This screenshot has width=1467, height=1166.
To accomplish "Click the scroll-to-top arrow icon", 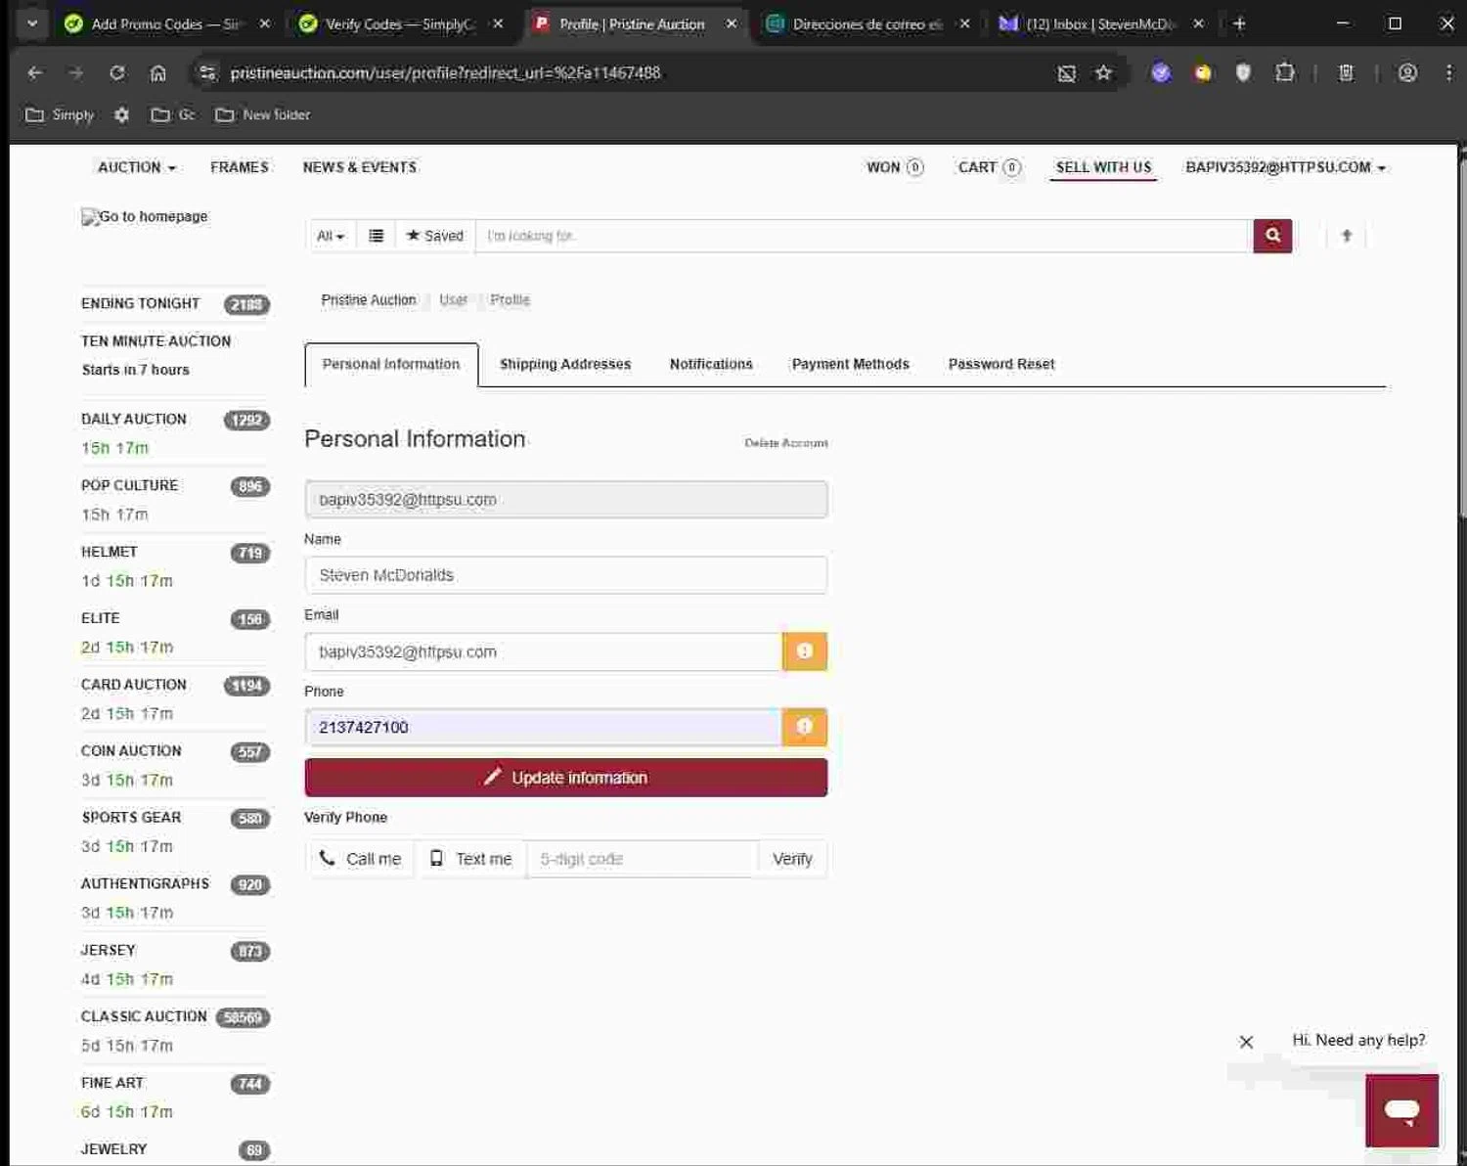I will (1347, 236).
